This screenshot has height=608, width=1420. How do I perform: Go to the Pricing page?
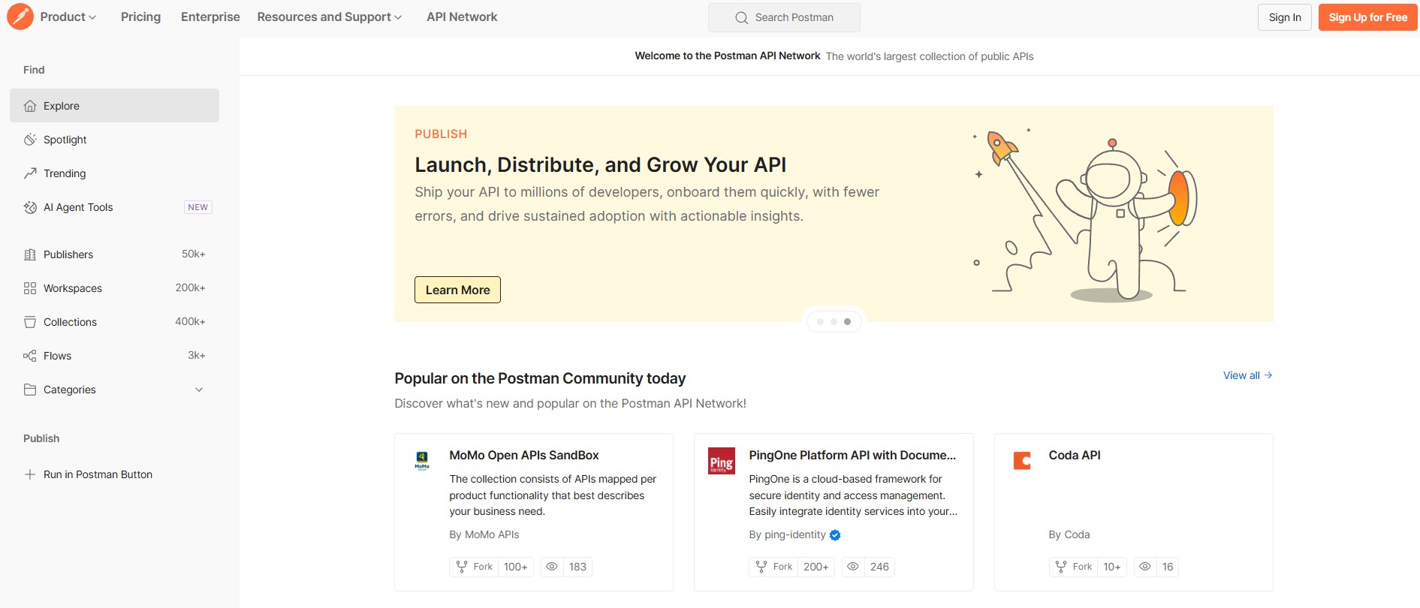click(x=140, y=17)
